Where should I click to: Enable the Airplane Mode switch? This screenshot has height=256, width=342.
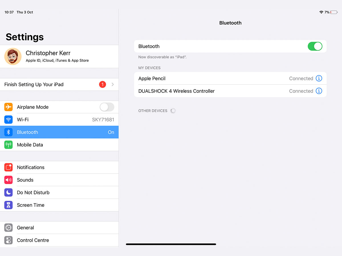(x=107, y=107)
